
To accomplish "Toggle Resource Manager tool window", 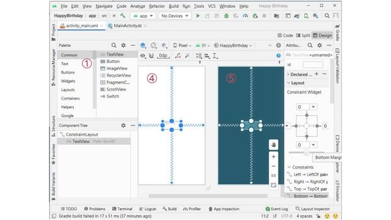I will point(53,67).
